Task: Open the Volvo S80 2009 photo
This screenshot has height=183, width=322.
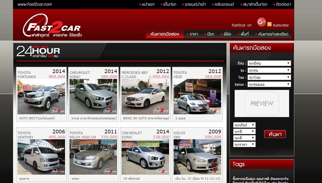Action: pos(197,157)
